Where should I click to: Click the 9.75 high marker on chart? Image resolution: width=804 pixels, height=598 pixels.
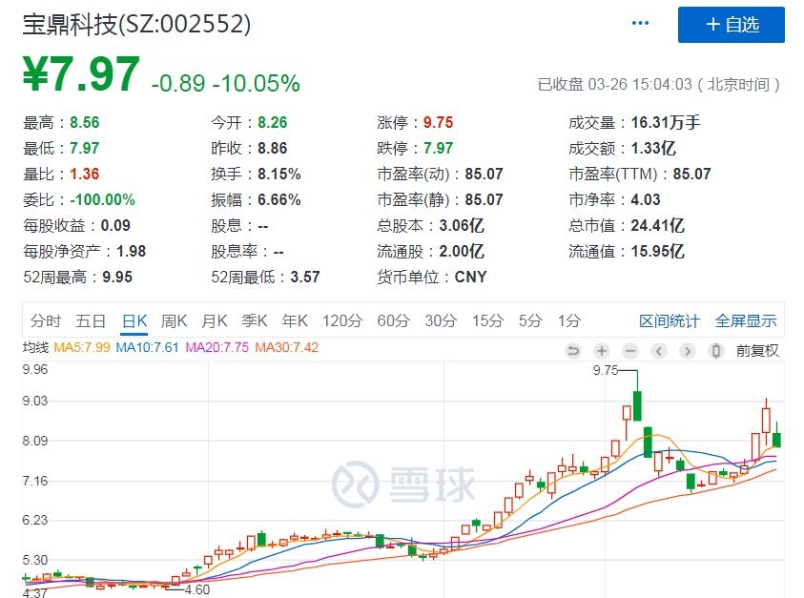point(606,370)
